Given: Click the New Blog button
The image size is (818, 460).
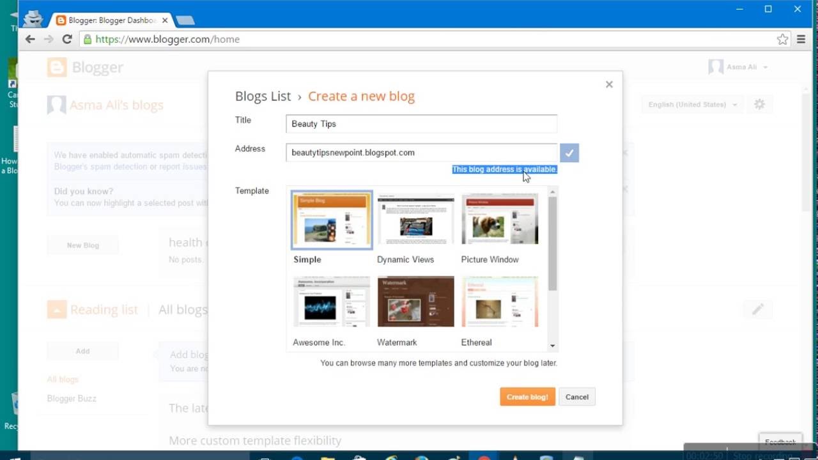Looking at the screenshot, I should point(82,245).
